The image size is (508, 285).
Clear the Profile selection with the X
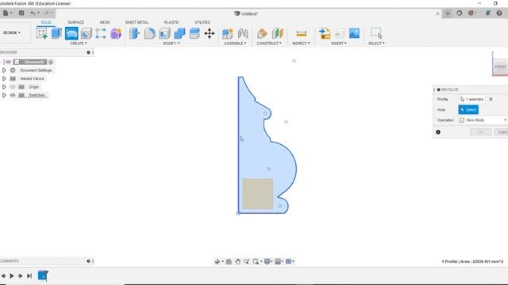click(x=491, y=99)
